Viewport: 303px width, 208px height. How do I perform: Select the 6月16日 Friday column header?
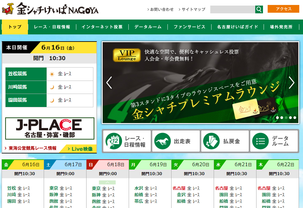click(23, 165)
